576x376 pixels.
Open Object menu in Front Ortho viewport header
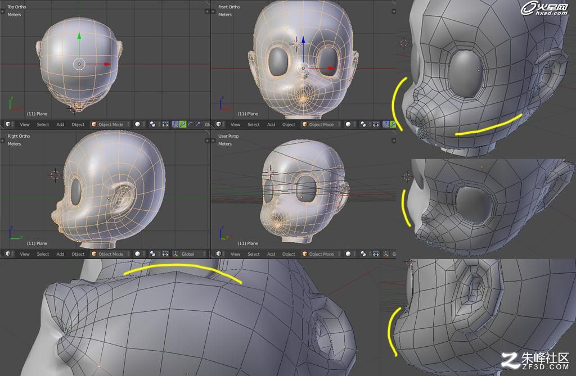tap(289, 124)
